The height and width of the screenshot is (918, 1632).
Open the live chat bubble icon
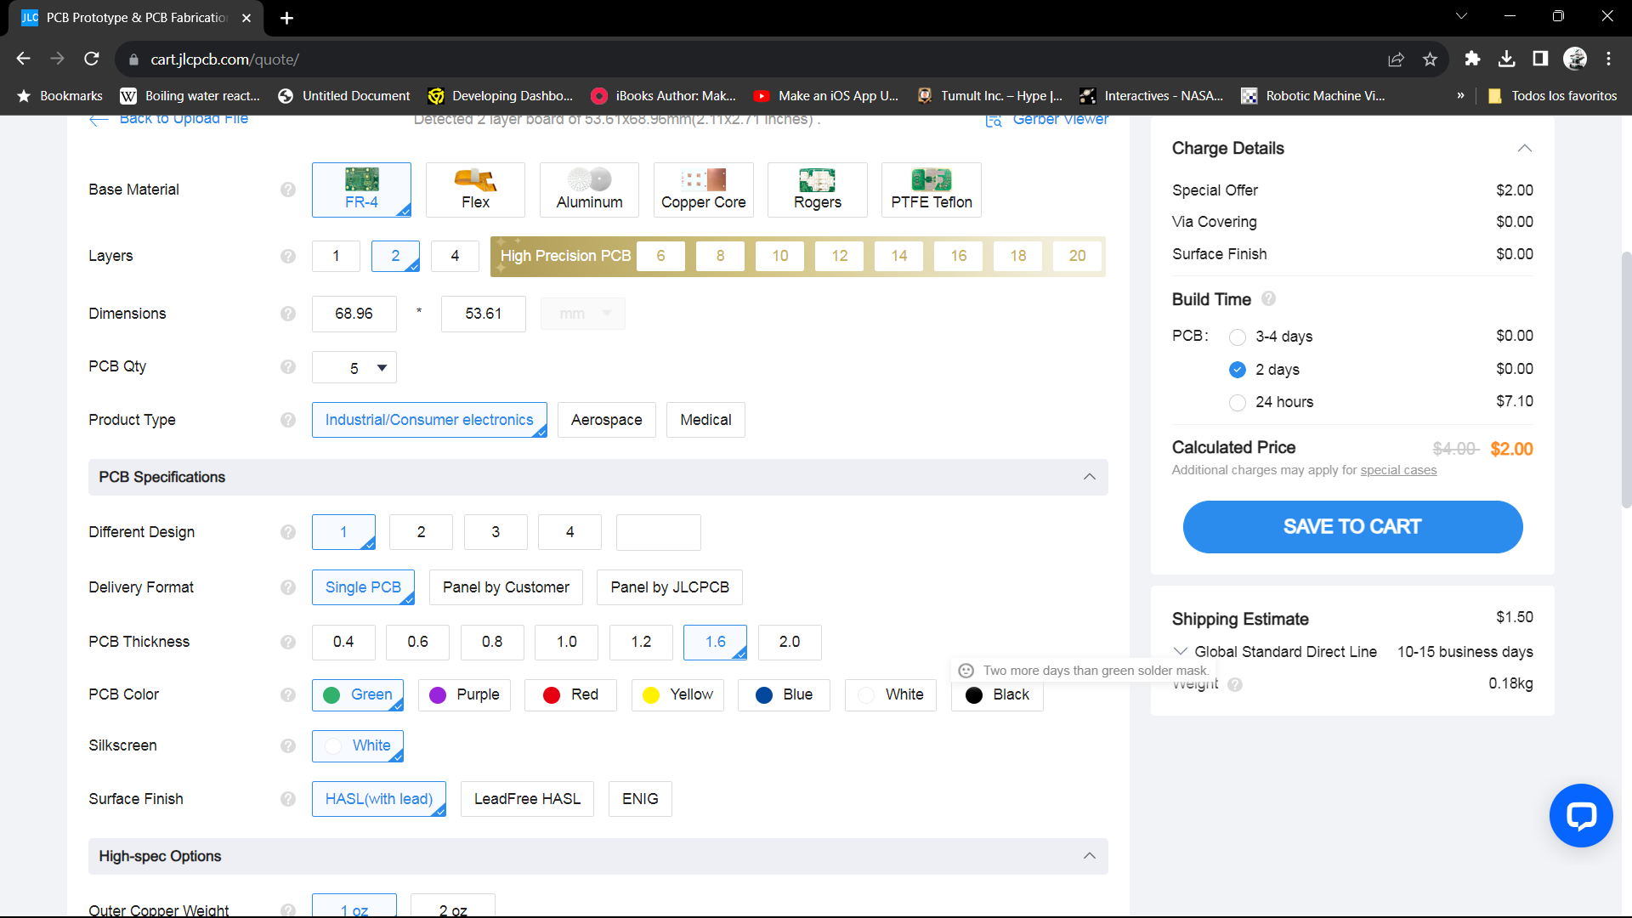pos(1580,815)
